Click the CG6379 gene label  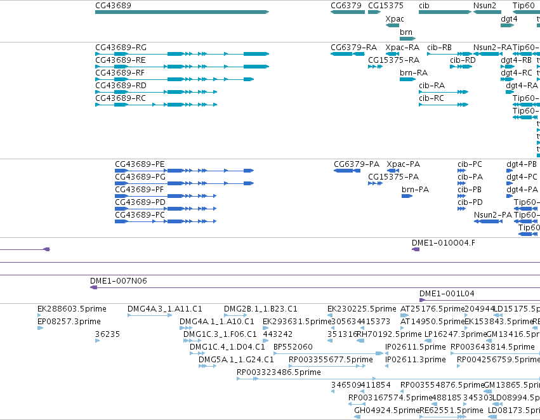coord(346,6)
